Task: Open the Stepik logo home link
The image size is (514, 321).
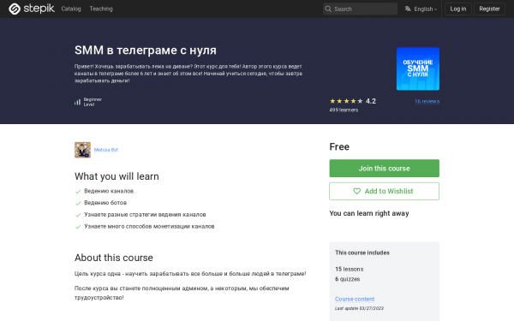Action: (32, 9)
